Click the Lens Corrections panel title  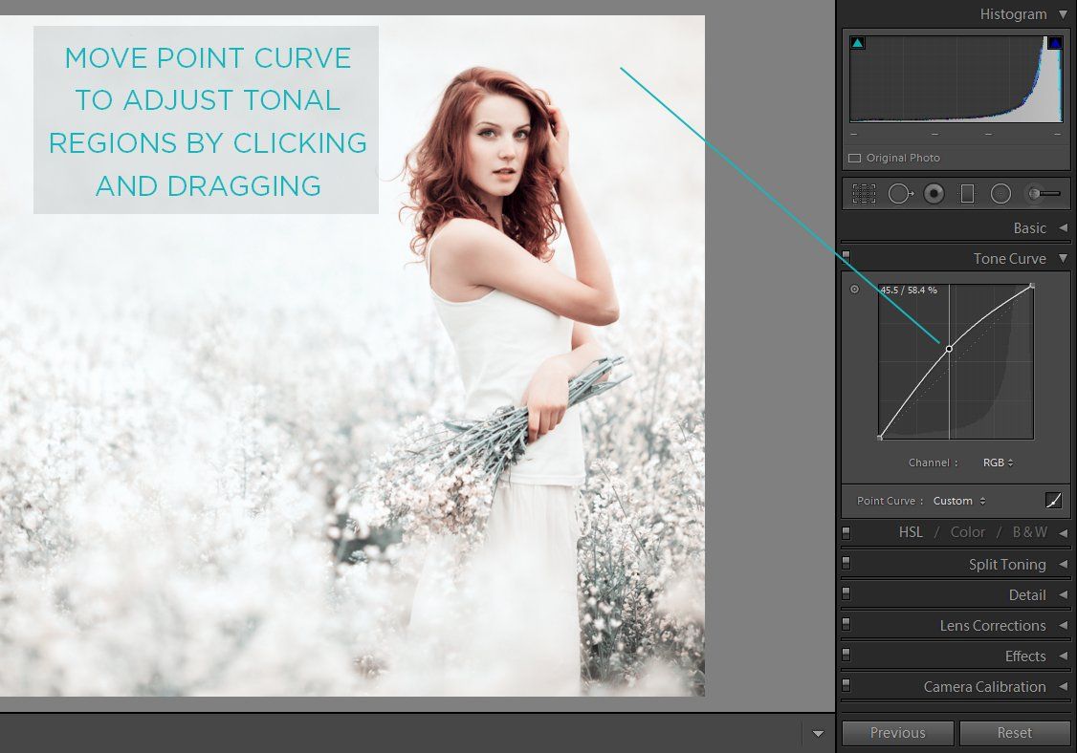[x=993, y=625]
